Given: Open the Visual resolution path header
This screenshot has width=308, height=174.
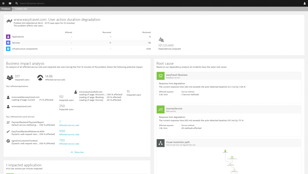Looking at the screenshot, I should point(229,143).
